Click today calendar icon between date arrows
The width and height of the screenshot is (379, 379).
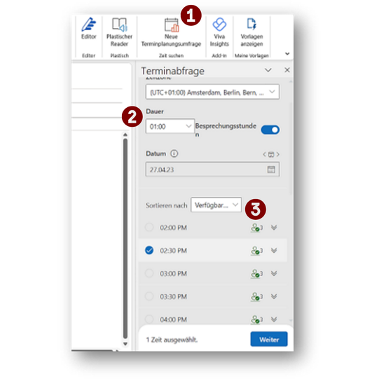(x=271, y=154)
